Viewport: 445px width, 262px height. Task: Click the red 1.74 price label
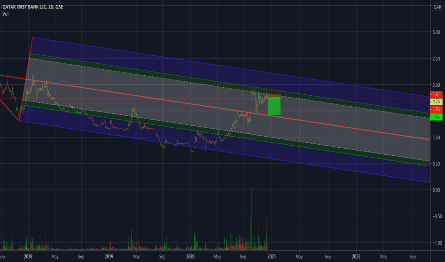(436, 109)
